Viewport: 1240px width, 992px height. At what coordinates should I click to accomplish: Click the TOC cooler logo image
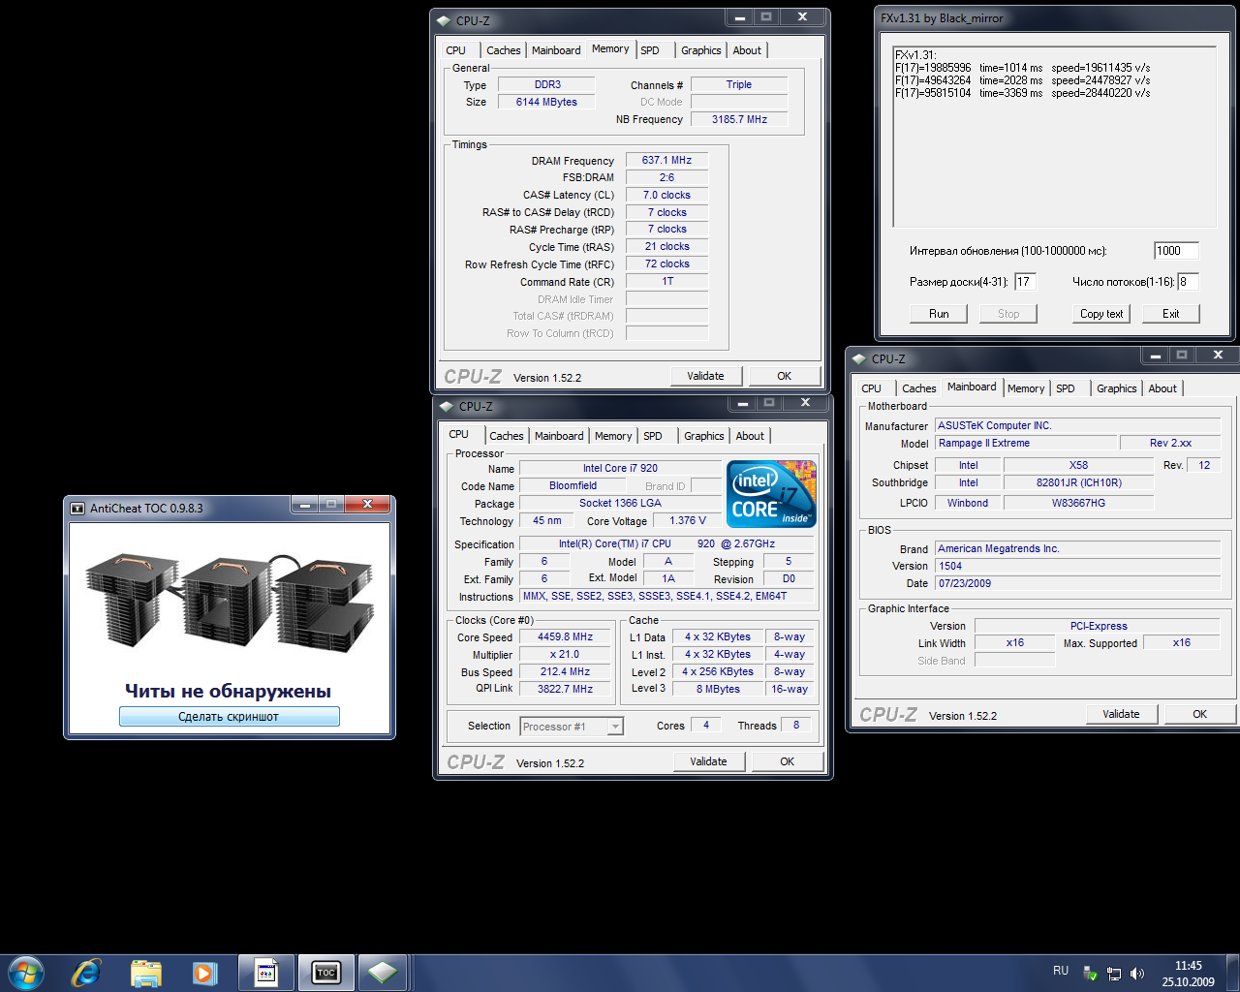click(230, 601)
